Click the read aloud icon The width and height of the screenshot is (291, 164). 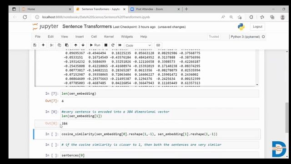point(223,17)
